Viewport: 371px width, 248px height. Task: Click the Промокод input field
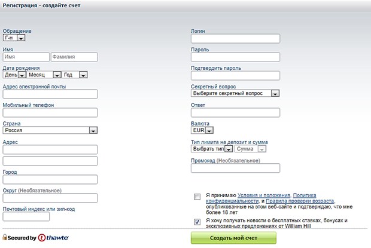pos(235,168)
